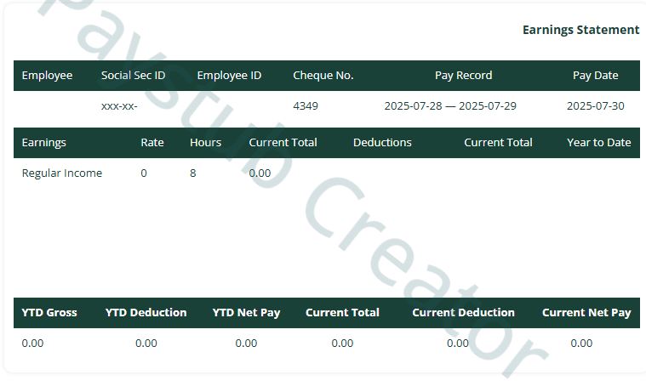
Task: Click the Earnings Statement title
Action: (x=580, y=30)
